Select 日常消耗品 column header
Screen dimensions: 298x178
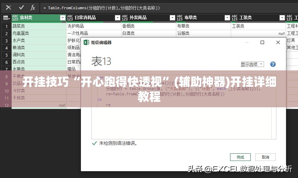94,18
